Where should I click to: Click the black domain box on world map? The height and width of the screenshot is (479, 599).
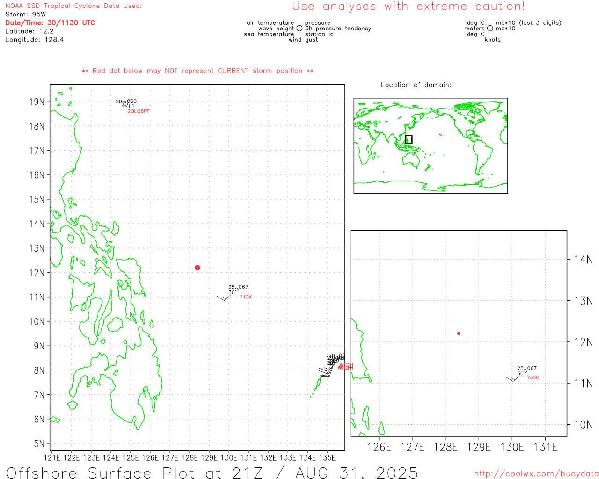click(x=409, y=139)
